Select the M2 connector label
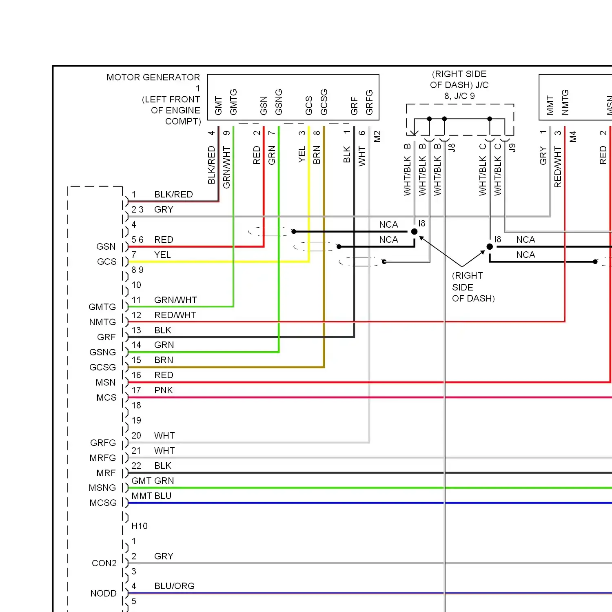 [x=377, y=136]
